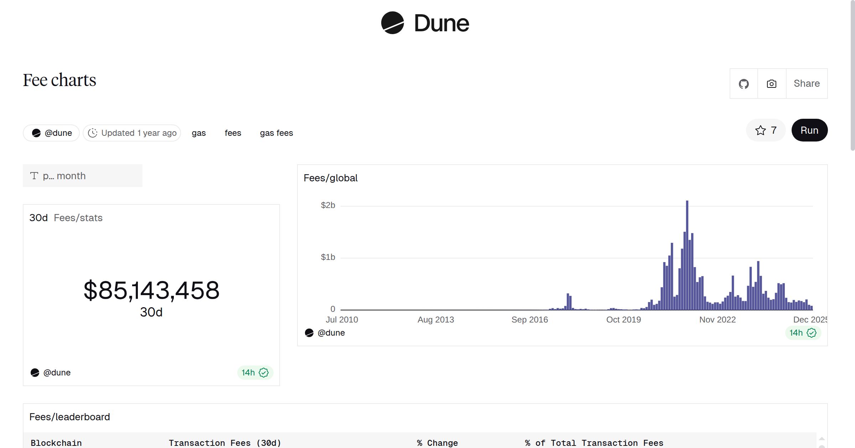Click the text-parameter T icon beside 'p... month'
The image size is (855, 448).
[x=34, y=175]
